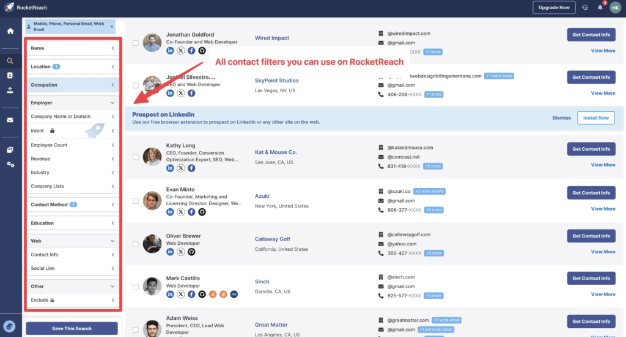Open Jonathan Goldford's LinkedIn icon
The height and width of the screenshot is (337, 626).
[170, 51]
